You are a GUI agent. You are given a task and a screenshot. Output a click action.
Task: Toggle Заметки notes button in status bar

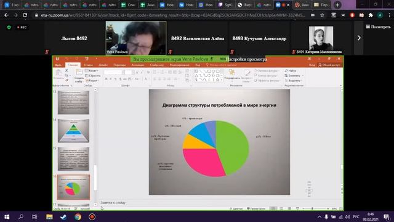pos(236,208)
